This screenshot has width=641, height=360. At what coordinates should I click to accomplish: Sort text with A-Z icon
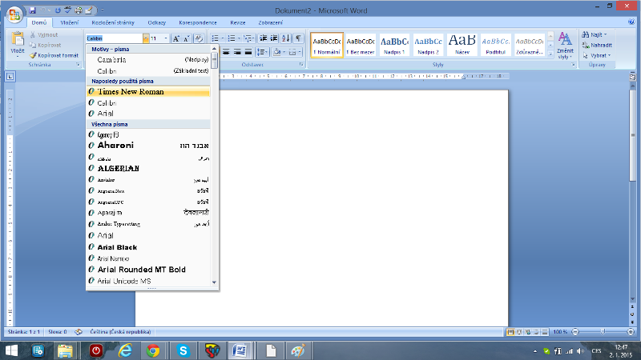(x=286, y=38)
